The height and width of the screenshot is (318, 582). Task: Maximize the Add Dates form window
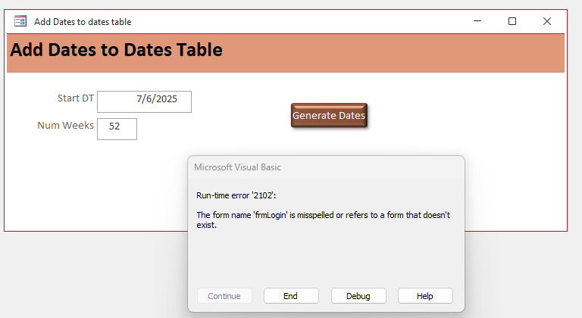tap(512, 21)
